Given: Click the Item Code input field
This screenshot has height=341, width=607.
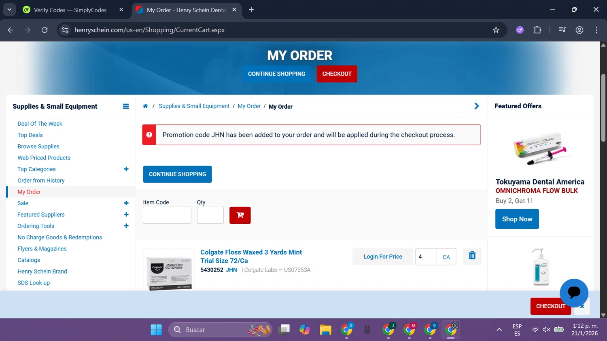Looking at the screenshot, I should (x=167, y=215).
